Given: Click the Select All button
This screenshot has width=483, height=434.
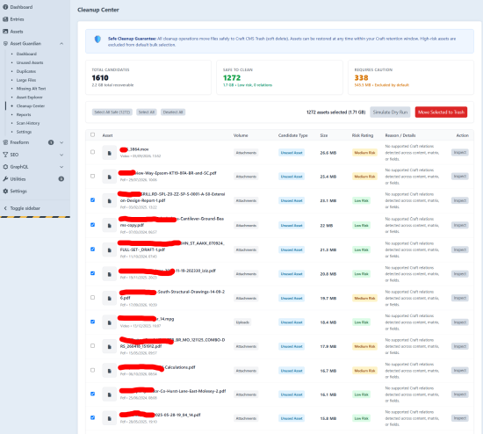Looking at the screenshot, I should coord(147,112).
